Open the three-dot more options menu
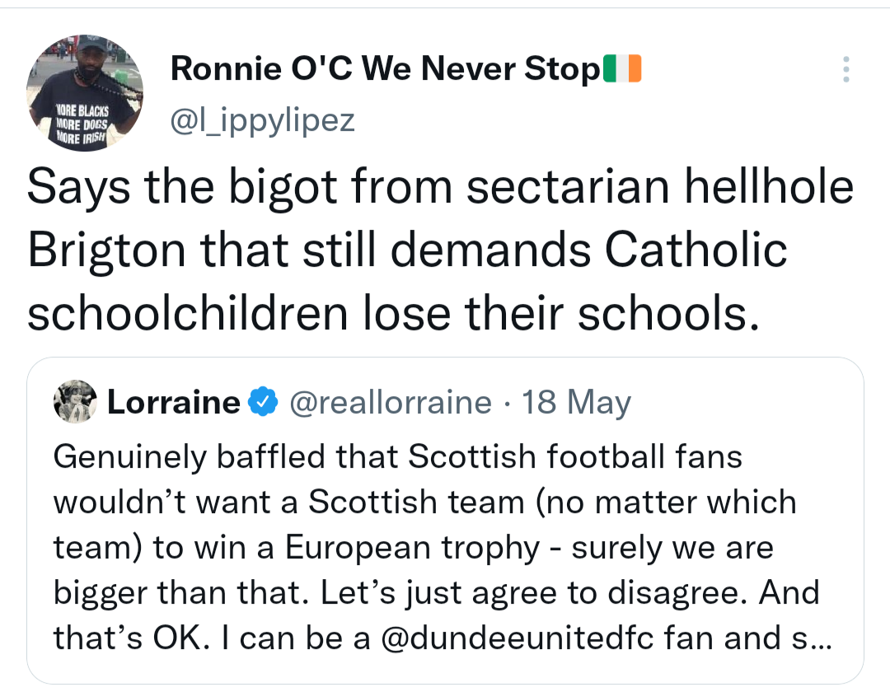Screen dimensions: 890x687 tap(845, 69)
